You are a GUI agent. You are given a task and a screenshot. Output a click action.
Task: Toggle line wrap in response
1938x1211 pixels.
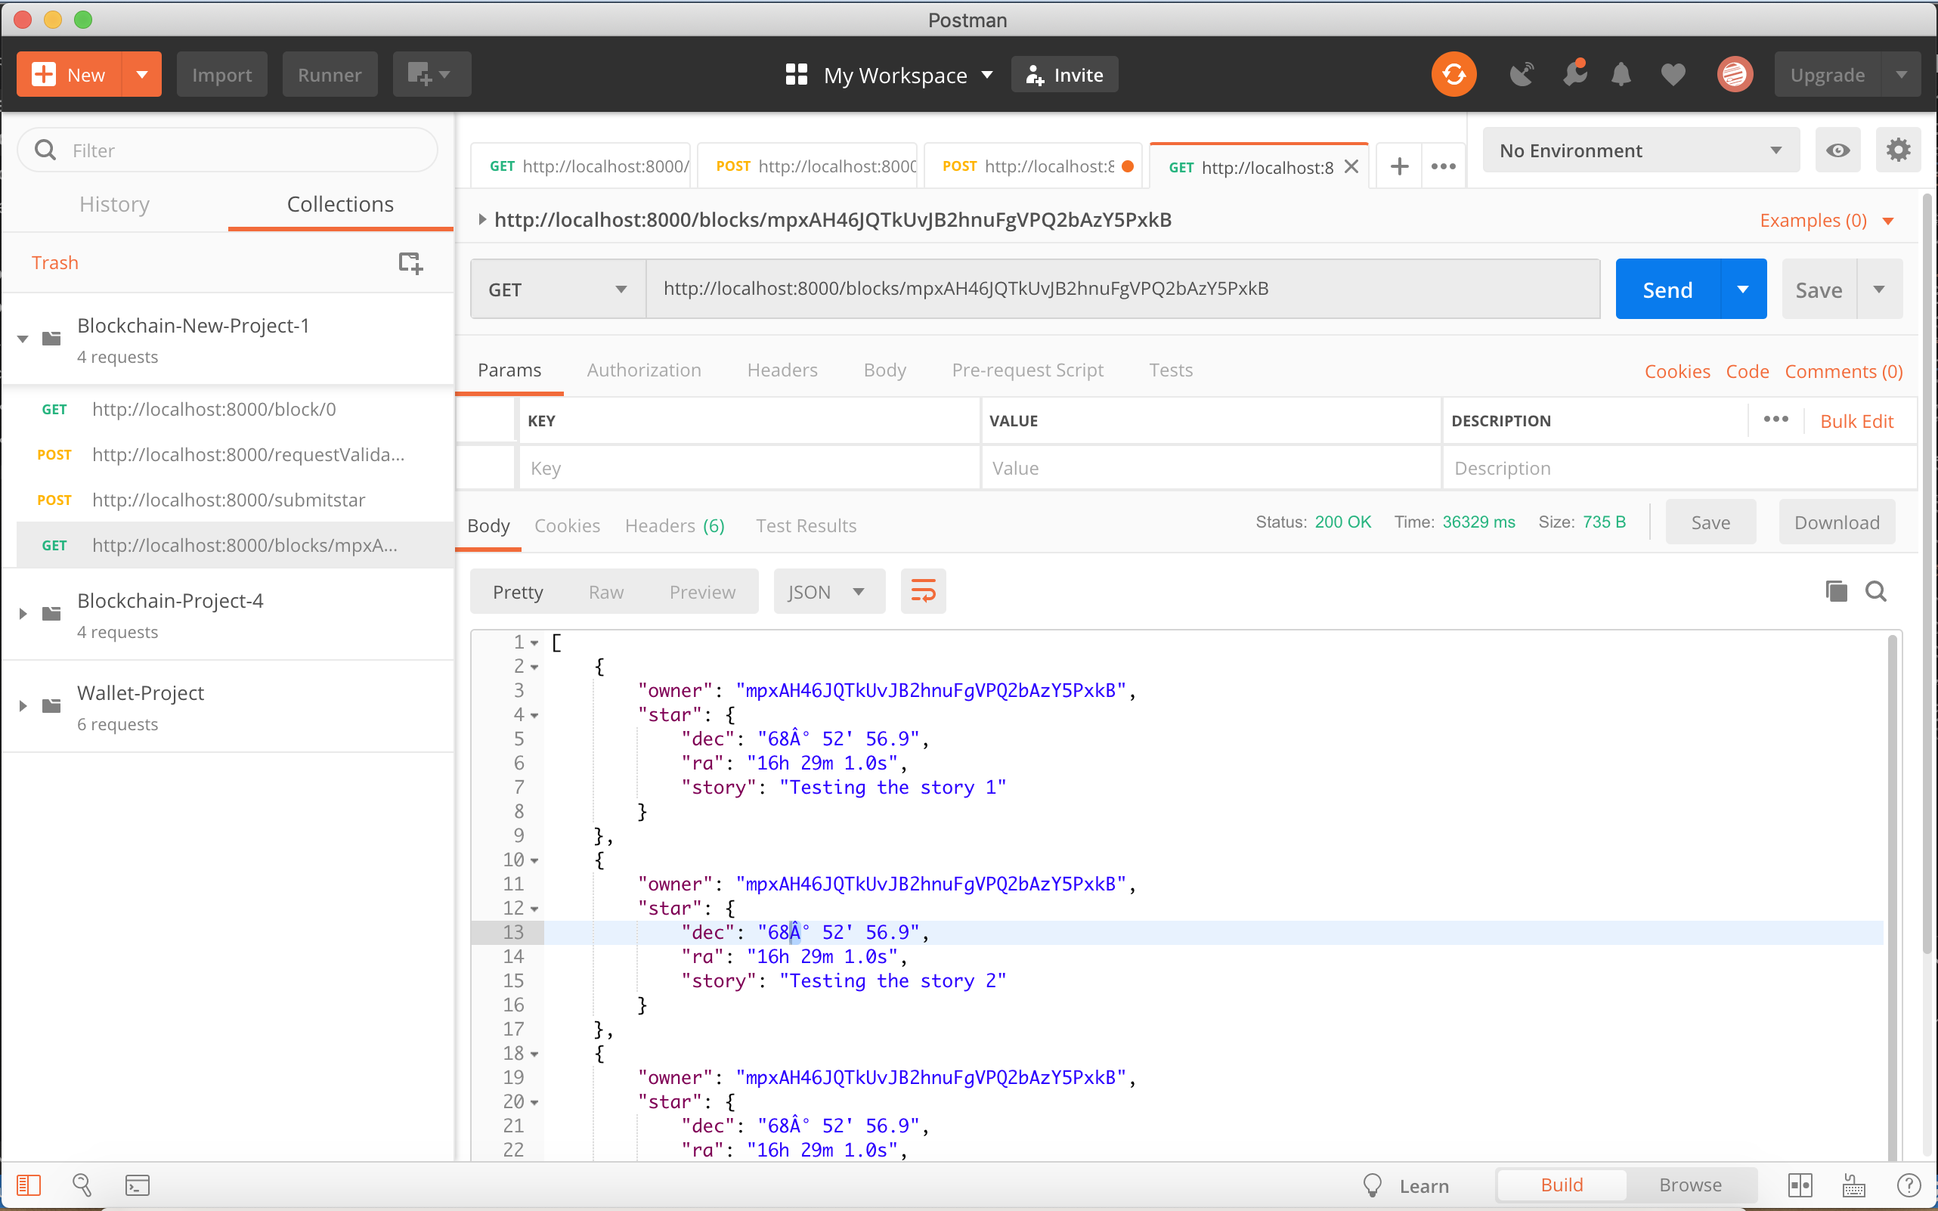923,592
